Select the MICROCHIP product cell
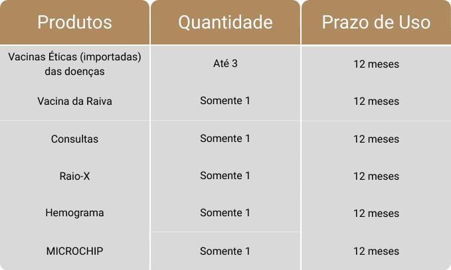Viewport: 451px width, 270px height. click(74, 251)
